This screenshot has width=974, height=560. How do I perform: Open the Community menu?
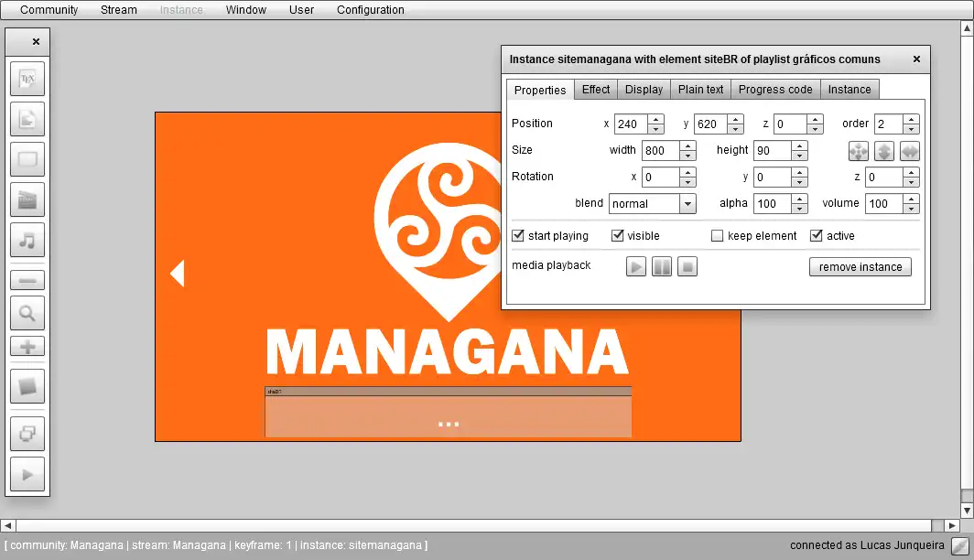click(x=49, y=10)
